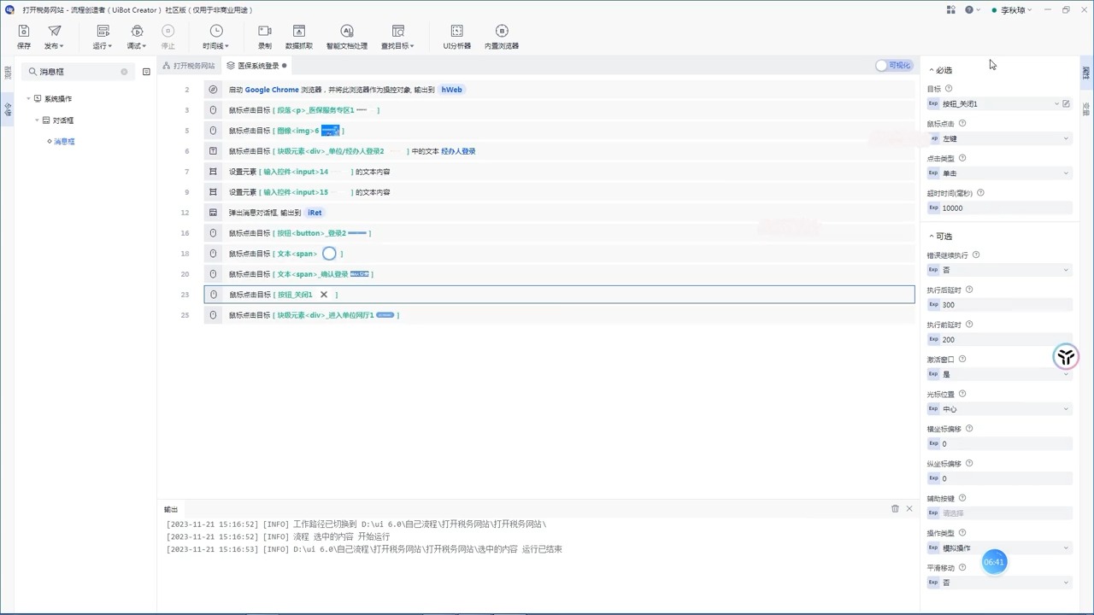The width and height of the screenshot is (1094, 615).
Task: Clear the output log with trash icon
Action: 895,508
